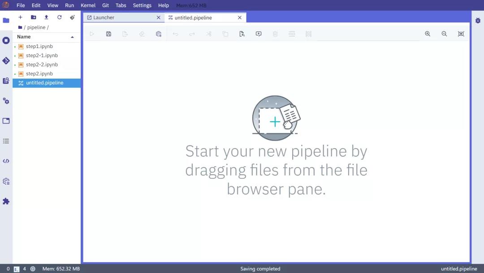
Task: Open runtimes via the pipeline toolbar gear icon
Action: tap(158, 34)
